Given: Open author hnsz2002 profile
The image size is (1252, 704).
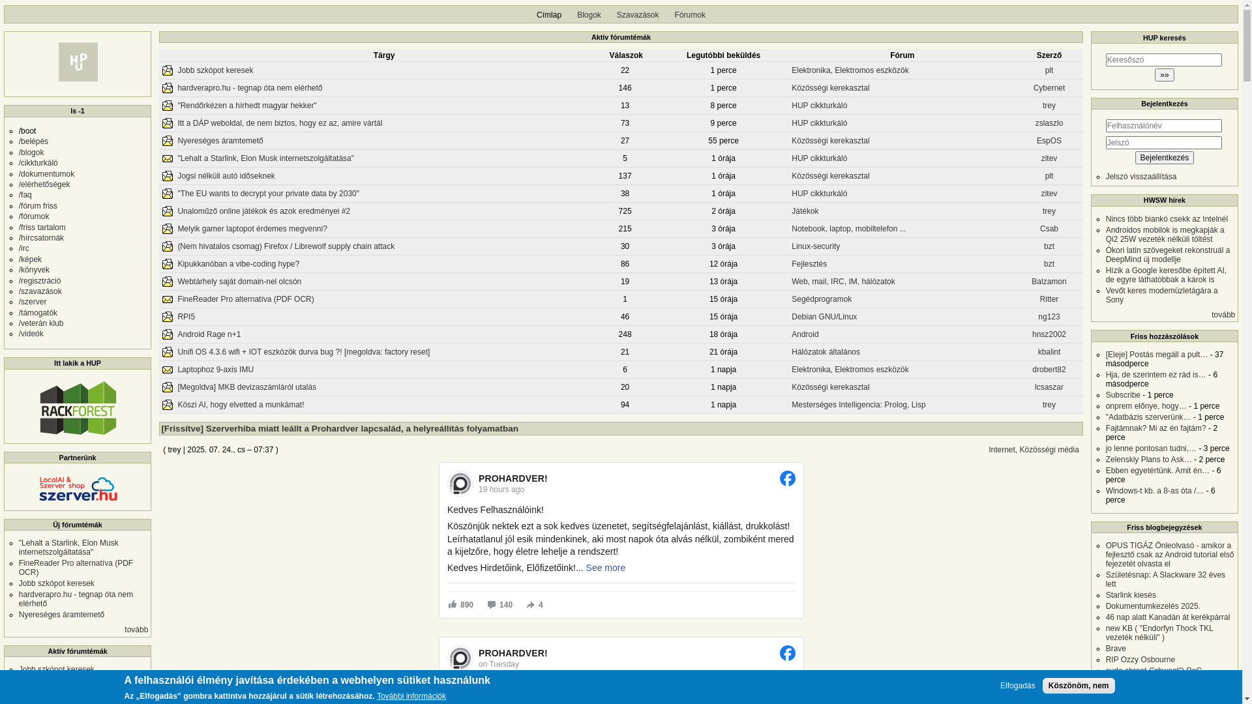Looking at the screenshot, I should pyautogui.click(x=1049, y=334).
